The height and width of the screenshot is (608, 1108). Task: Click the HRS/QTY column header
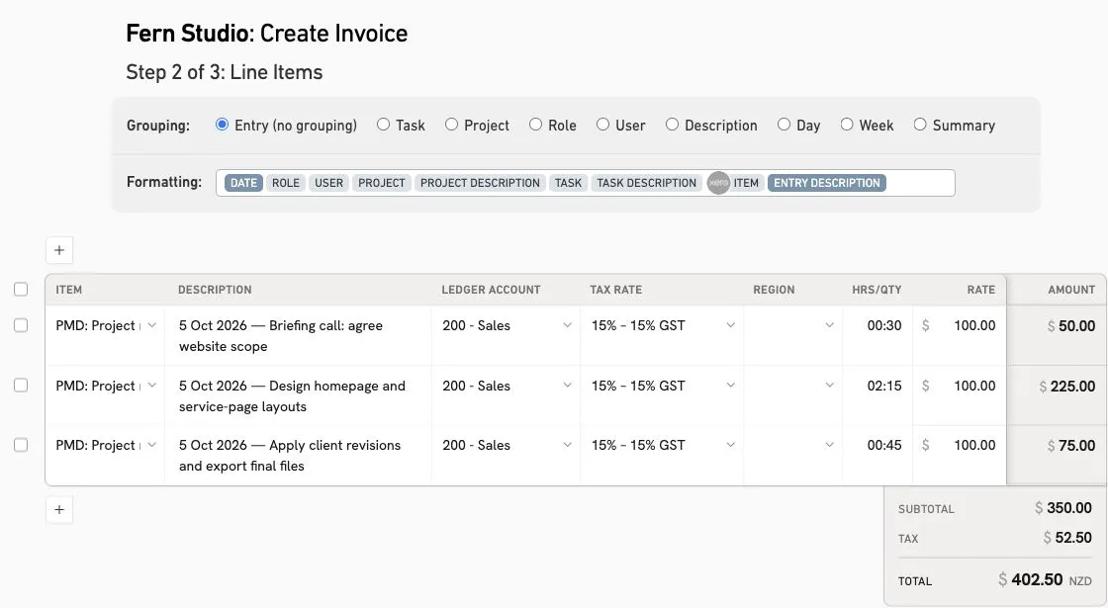[x=877, y=290]
